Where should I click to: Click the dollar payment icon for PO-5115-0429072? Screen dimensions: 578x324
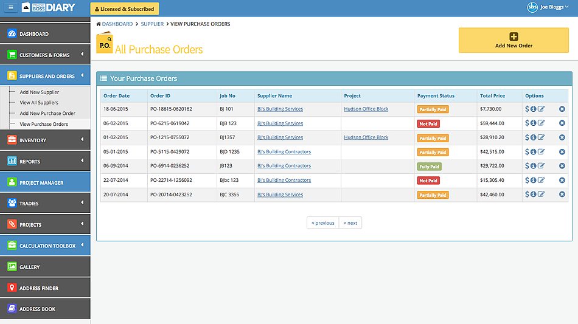[527, 152]
